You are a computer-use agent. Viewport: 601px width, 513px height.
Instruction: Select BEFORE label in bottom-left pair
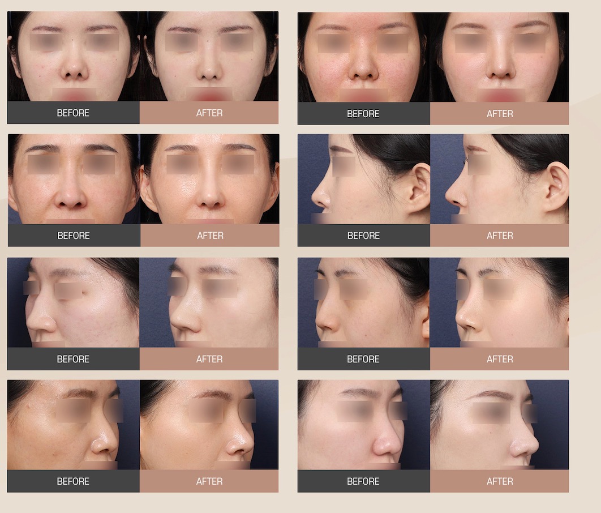[73, 481]
